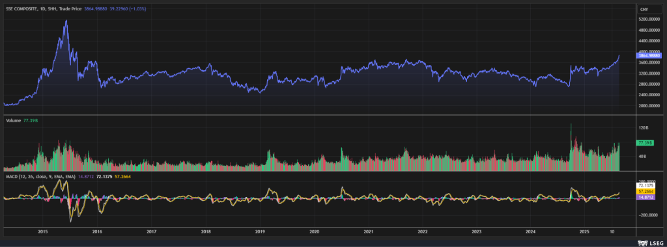667x247 pixels.
Task: Click the 3864.98880 current price tag
Action: 648,55
